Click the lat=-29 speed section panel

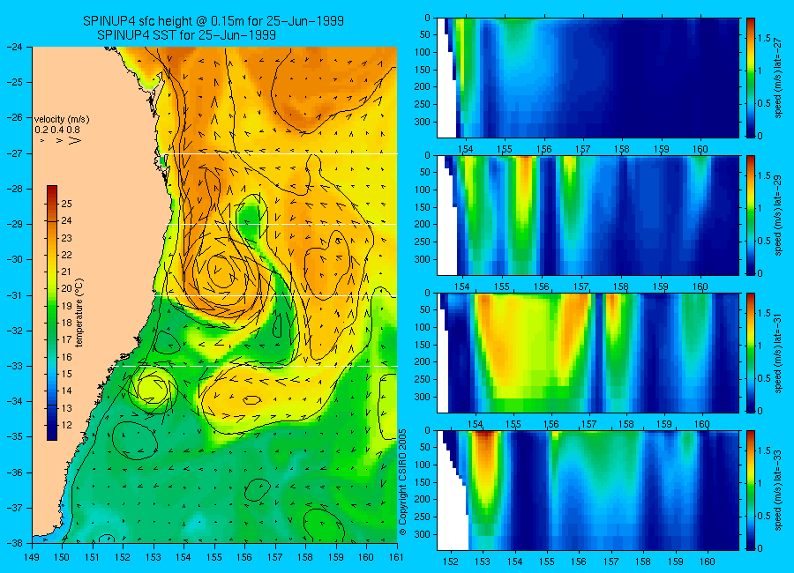point(588,215)
